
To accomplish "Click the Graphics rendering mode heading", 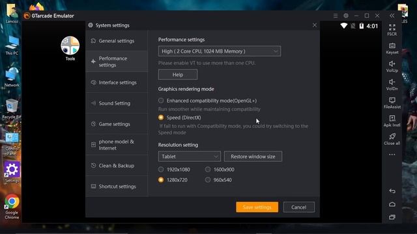I will pyautogui.click(x=186, y=89).
